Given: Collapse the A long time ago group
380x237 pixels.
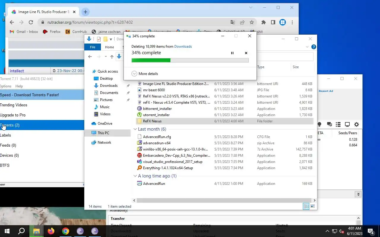Looking at the screenshot, I should (x=135, y=176).
